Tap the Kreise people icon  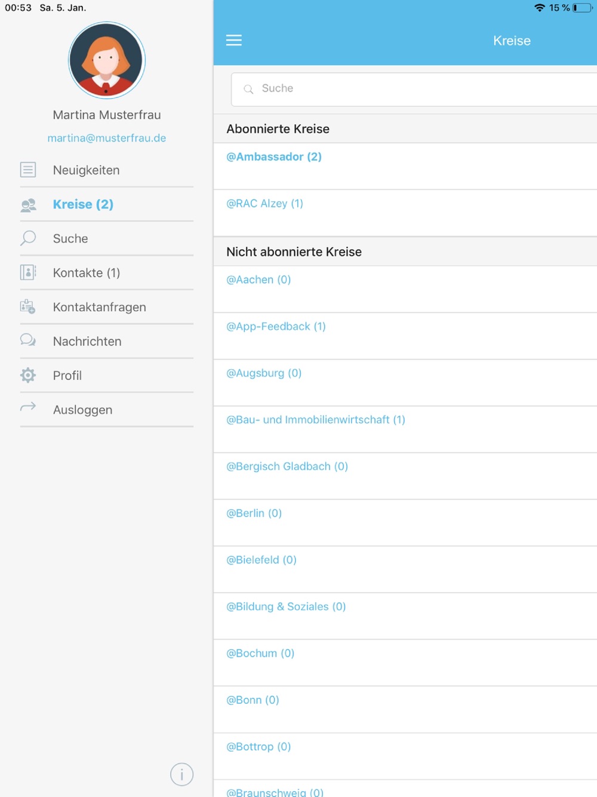tap(28, 205)
